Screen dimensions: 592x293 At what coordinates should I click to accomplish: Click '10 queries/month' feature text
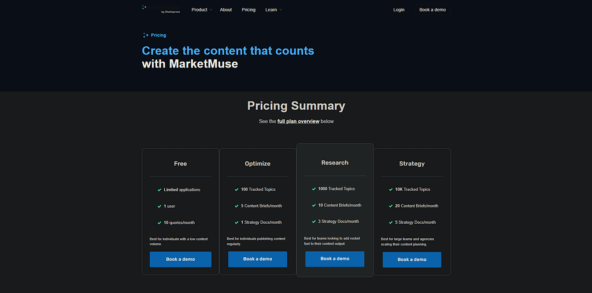[x=179, y=223]
